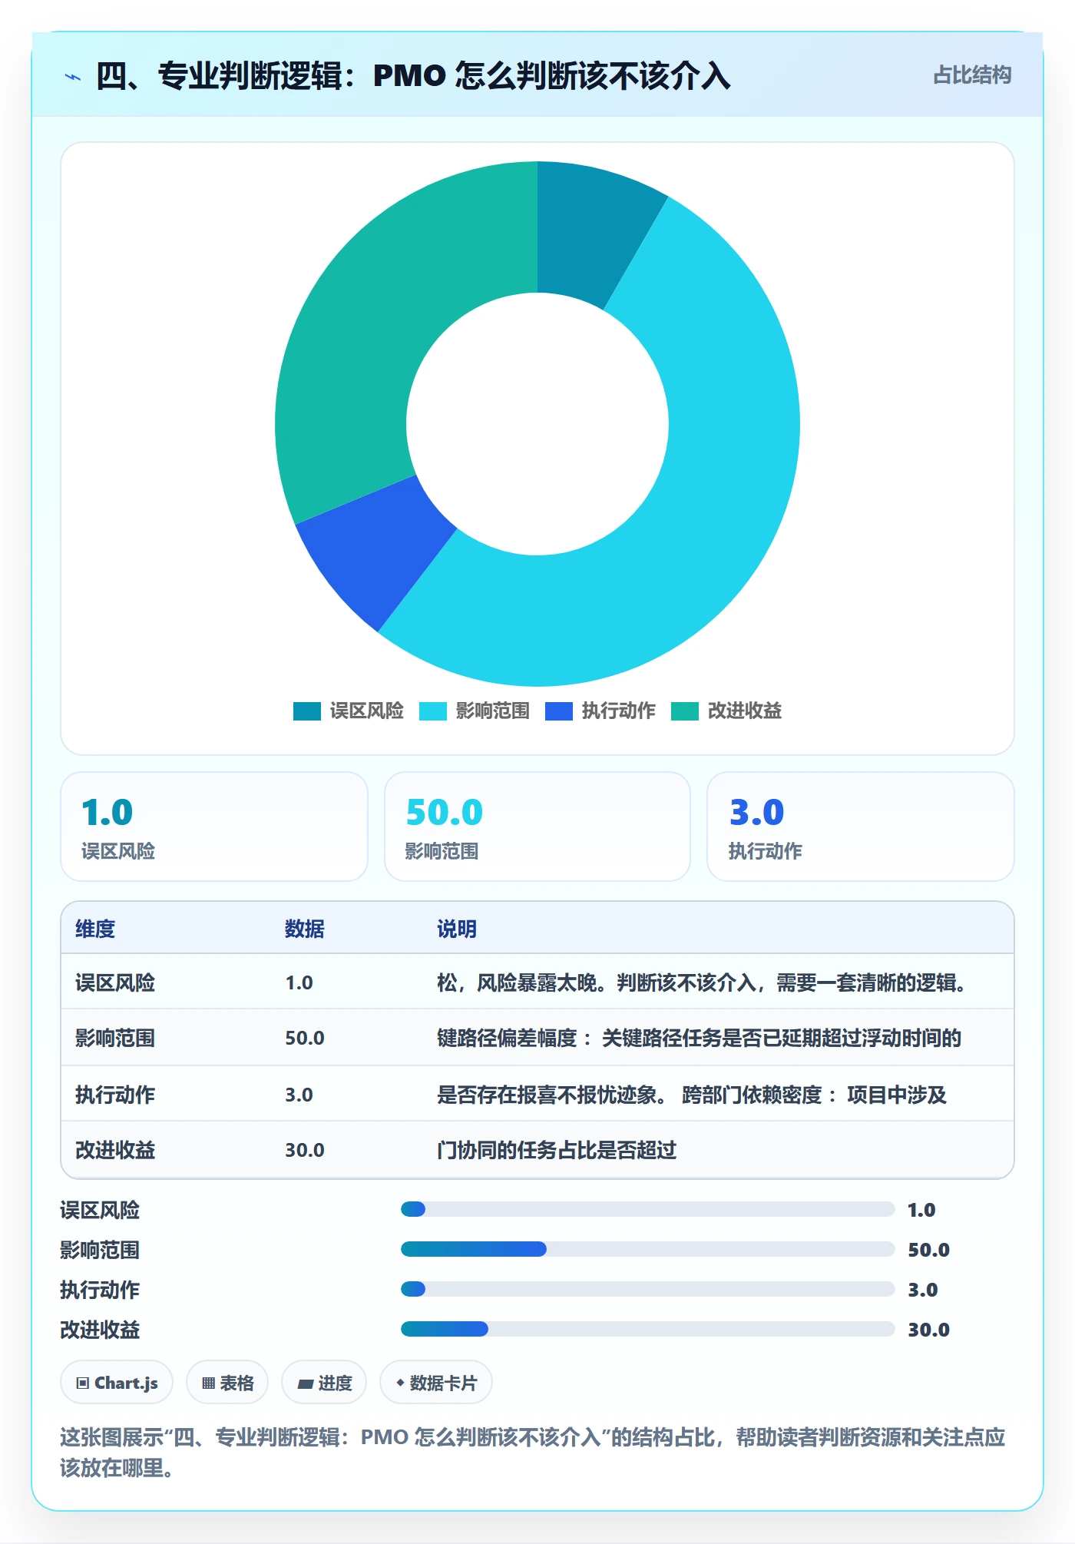Select the 误区风险 table row cell
This screenshot has width=1075, height=1544.
tap(115, 982)
